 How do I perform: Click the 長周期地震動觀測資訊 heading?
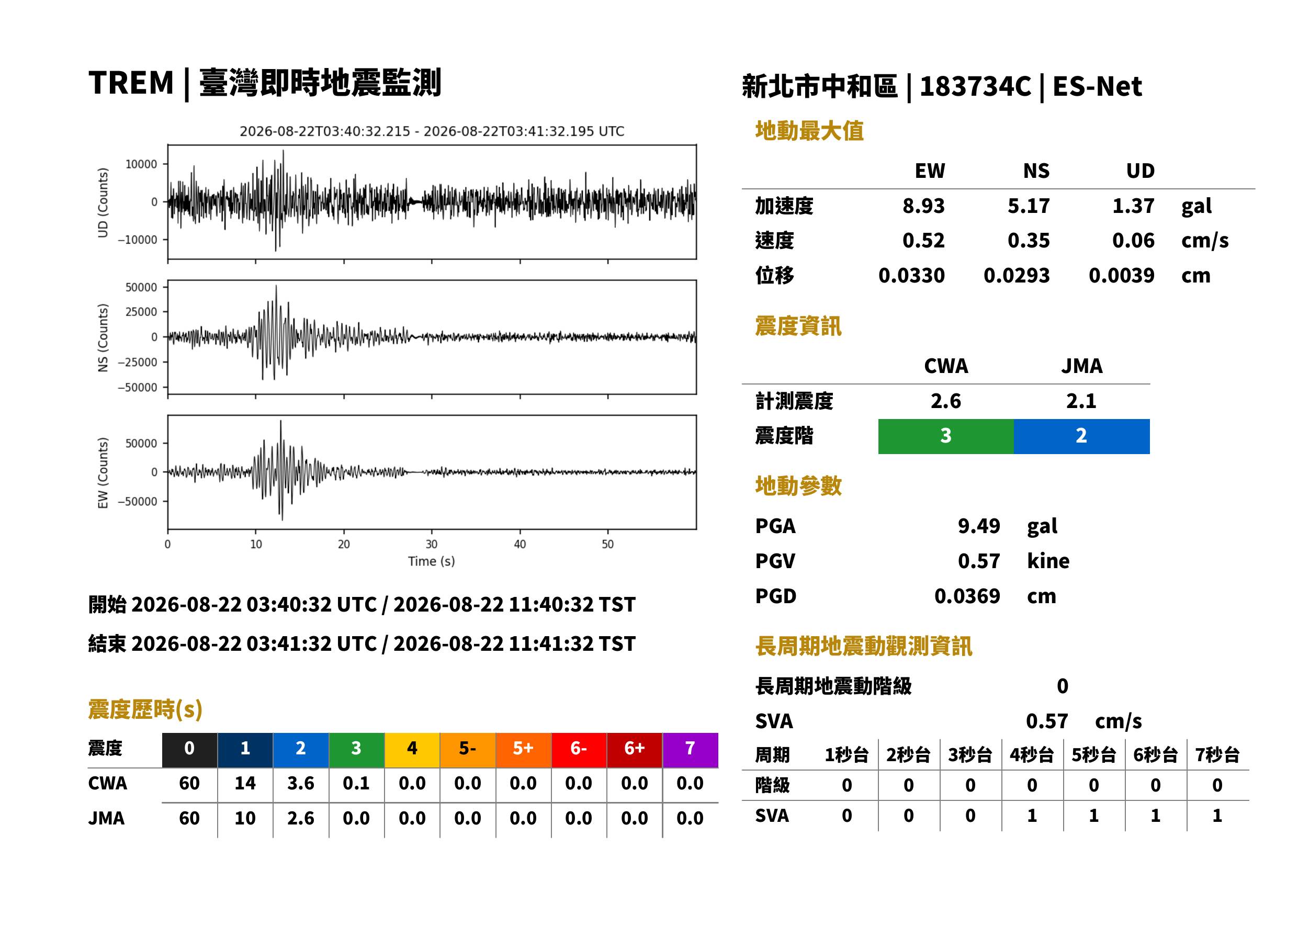pos(864,646)
